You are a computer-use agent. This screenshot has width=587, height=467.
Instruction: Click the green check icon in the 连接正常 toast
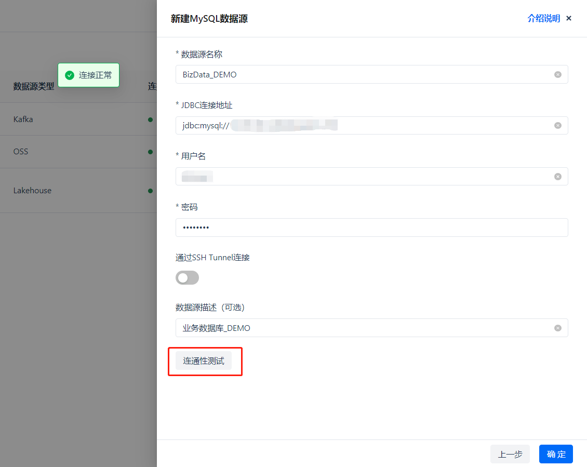(69, 75)
